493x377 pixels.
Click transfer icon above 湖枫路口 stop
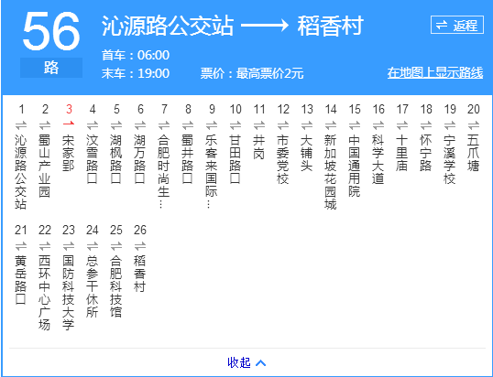116,125
